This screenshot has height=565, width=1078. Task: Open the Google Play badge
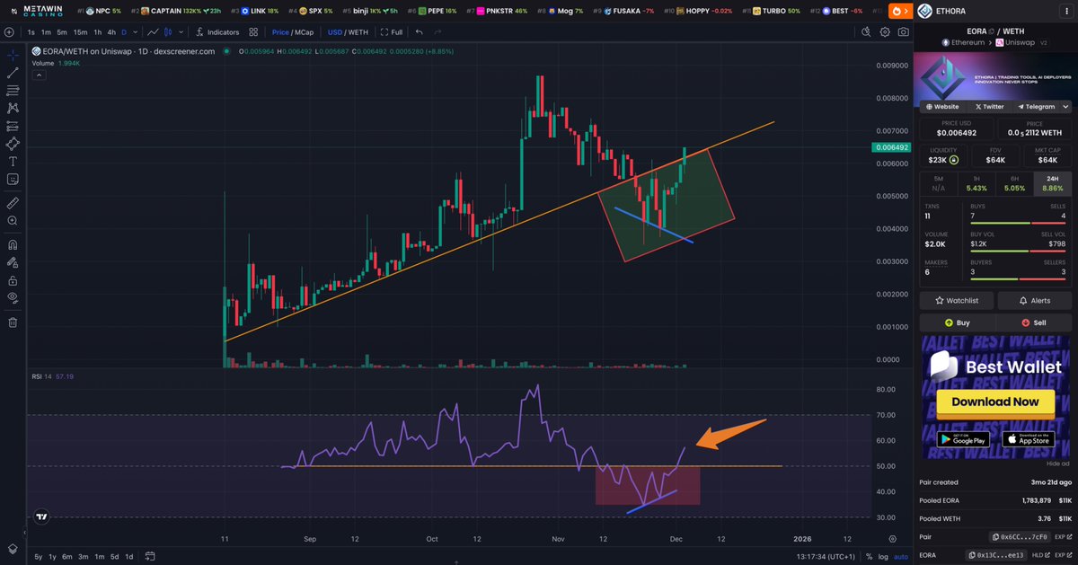coord(963,439)
